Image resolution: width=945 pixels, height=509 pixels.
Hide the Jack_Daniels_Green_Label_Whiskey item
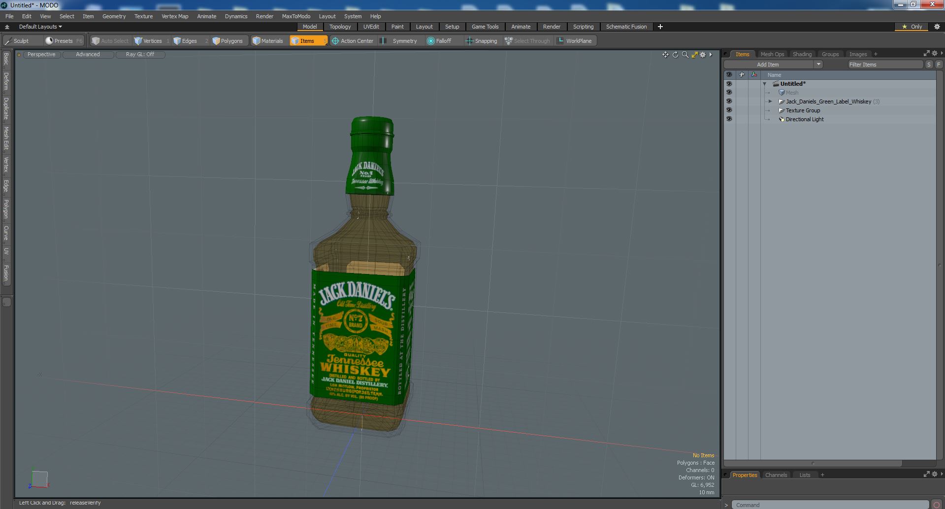729,102
